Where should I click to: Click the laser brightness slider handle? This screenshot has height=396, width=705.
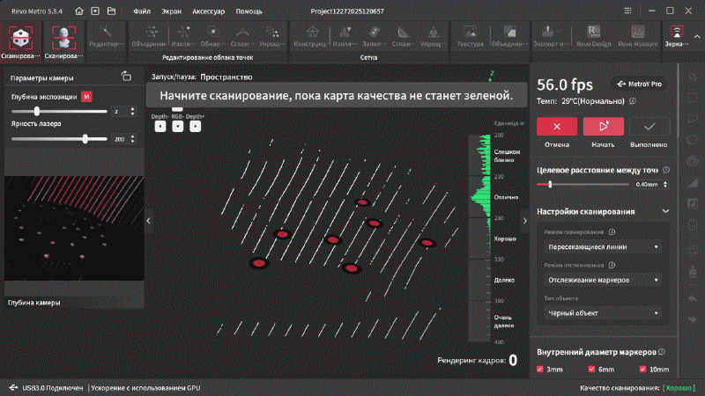point(85,138)
